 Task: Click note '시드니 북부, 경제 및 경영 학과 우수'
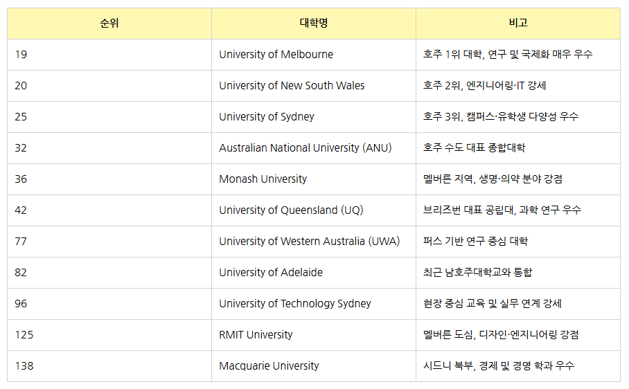click(499, 365)
